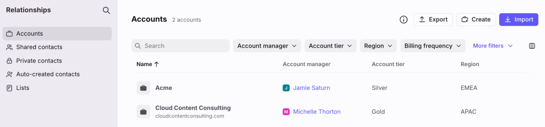Expand the Account tier filter
The height and width of the screenshot is (127, 545).
(x=330, y=46)
